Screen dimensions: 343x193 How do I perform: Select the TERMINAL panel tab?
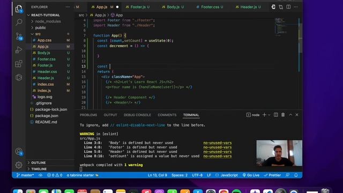click(x=191, y=115)
